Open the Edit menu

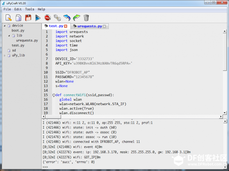click(x=18, y=9)
